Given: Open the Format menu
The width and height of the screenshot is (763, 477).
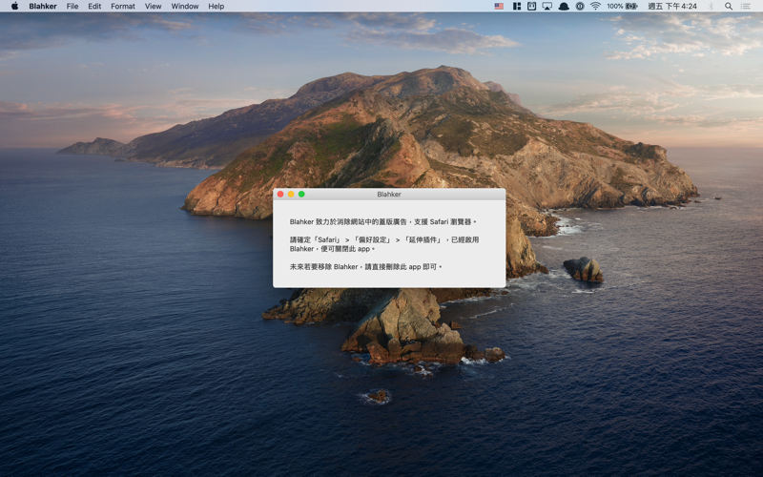Looking at the screenshot, I should coord(123,6).
